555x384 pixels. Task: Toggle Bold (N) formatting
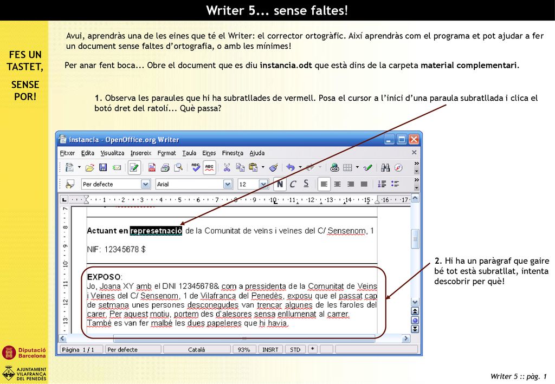pyautogui.click(x=280, y=184)
